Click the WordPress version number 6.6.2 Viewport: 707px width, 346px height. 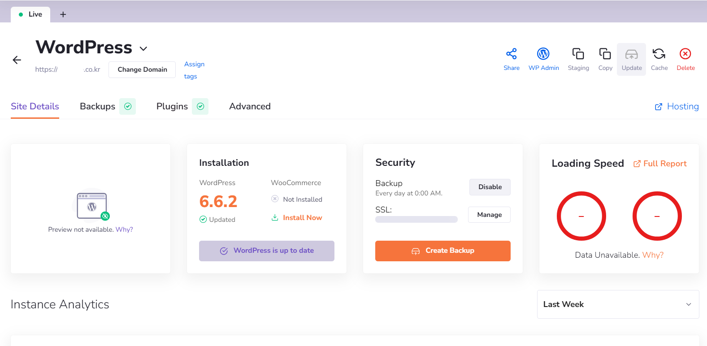pyautogui.click(x=218, y=202)
